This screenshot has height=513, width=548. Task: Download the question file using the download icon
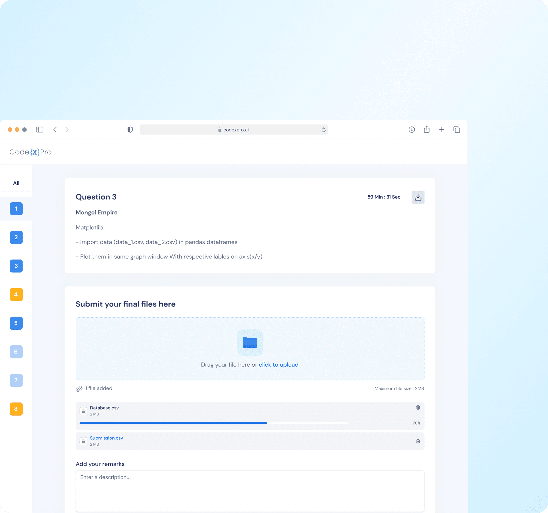418,197
